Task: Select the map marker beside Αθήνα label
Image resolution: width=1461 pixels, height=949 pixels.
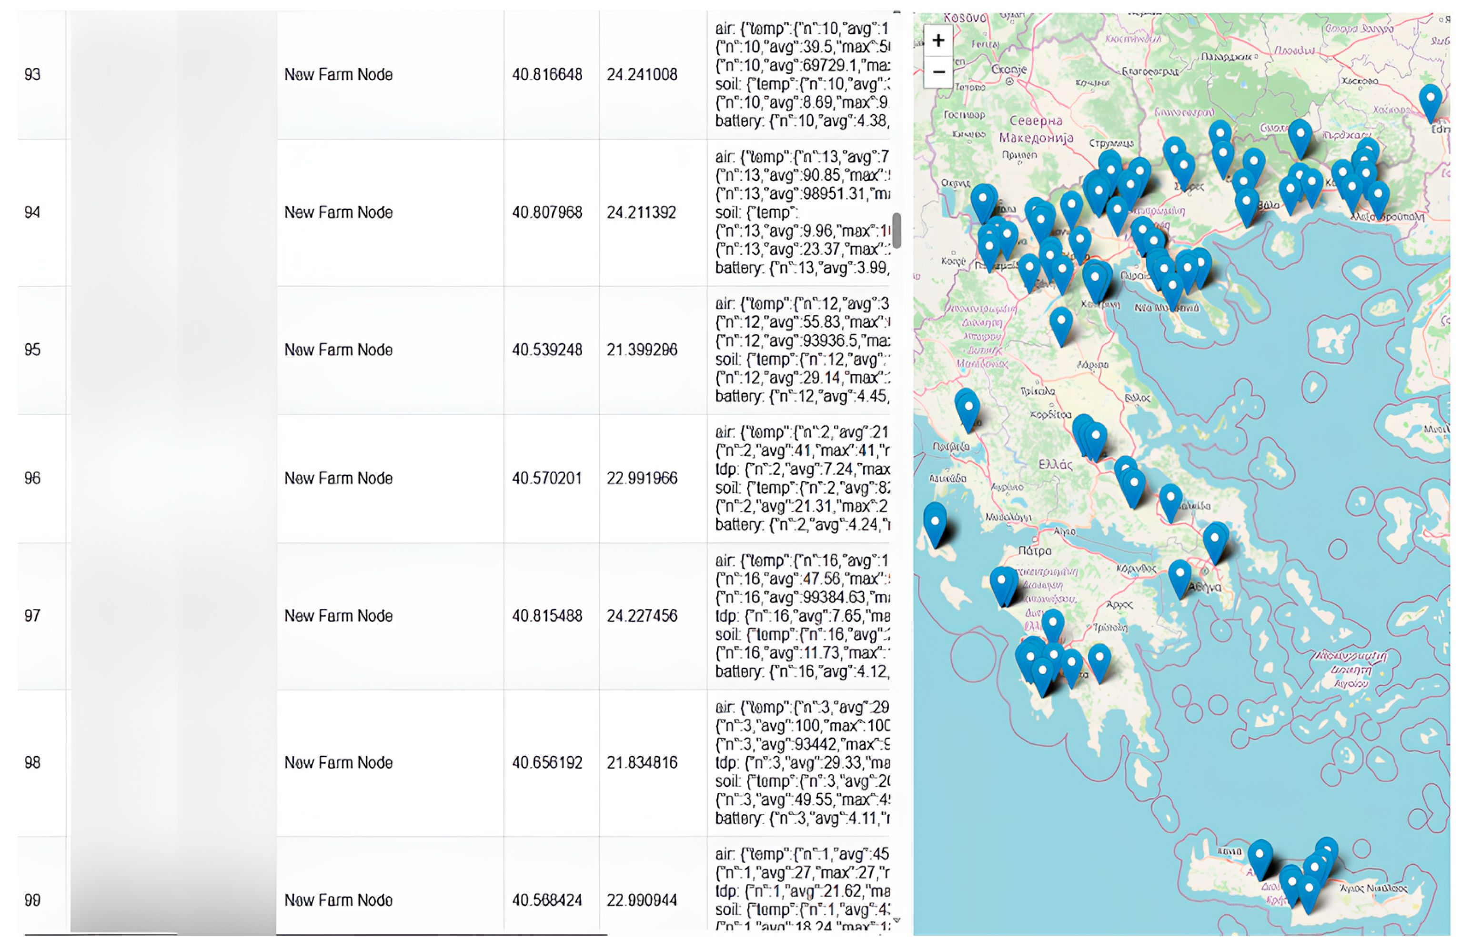Action: pos(1179,577)
